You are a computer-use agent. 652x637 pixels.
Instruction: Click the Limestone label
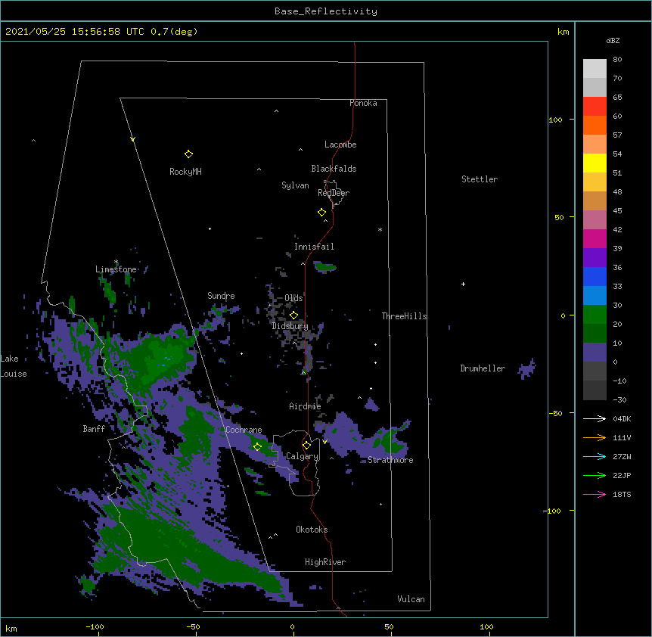coord(116,269)
